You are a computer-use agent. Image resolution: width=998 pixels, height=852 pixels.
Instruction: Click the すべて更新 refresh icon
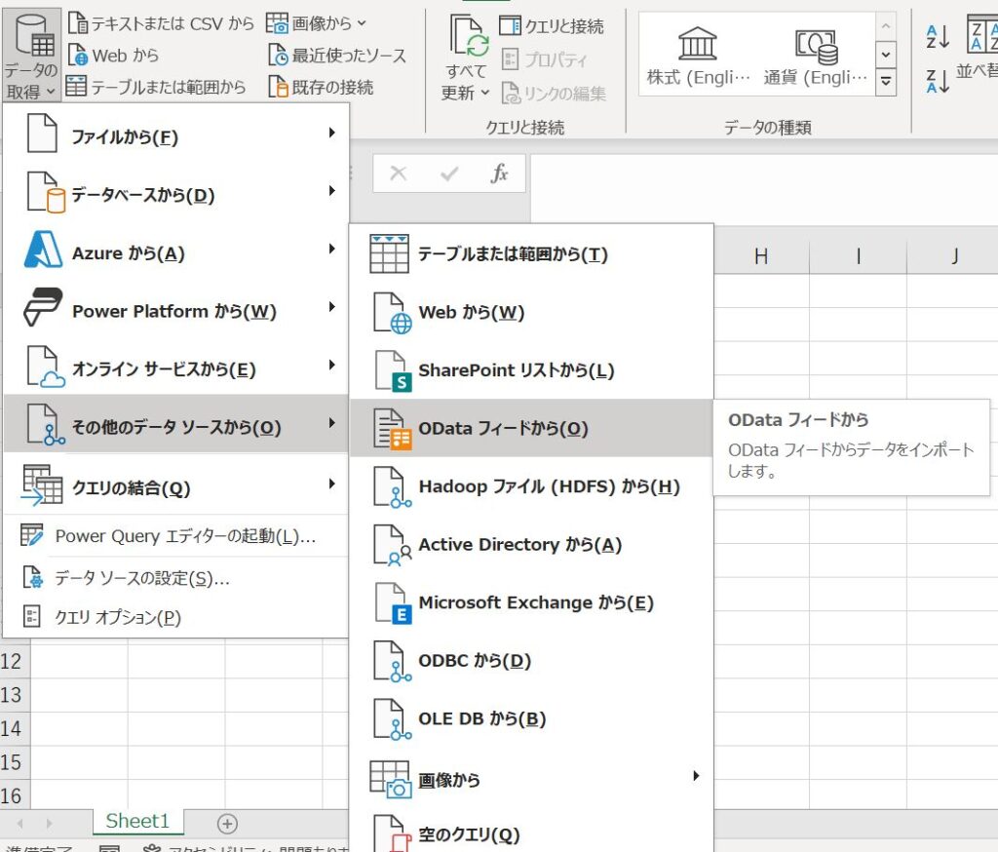pyautogui.click(x=469, y=37)
